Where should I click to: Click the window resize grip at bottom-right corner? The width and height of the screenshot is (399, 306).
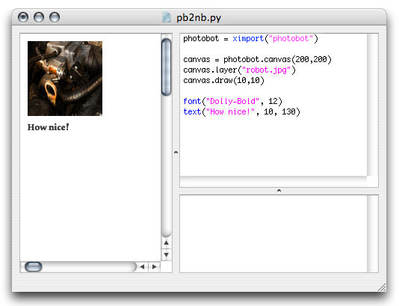point(382,287)
